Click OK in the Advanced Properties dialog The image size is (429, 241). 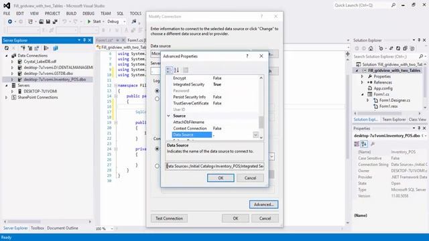point(221,178)
